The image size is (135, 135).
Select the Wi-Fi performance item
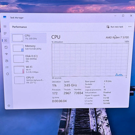(x=30, y=69)
